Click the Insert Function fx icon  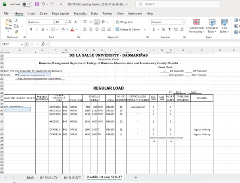pos(43,44)
